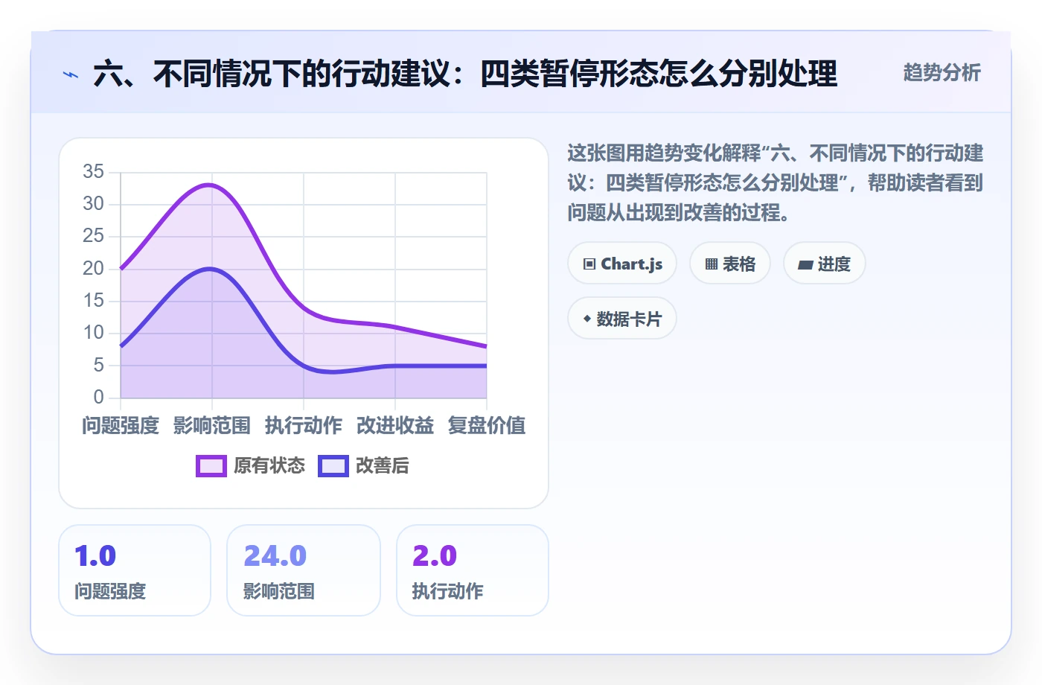1042x685 pixels.
Task: Click the section title 六、不同情况下的行动建议
Action: point(465,74)
